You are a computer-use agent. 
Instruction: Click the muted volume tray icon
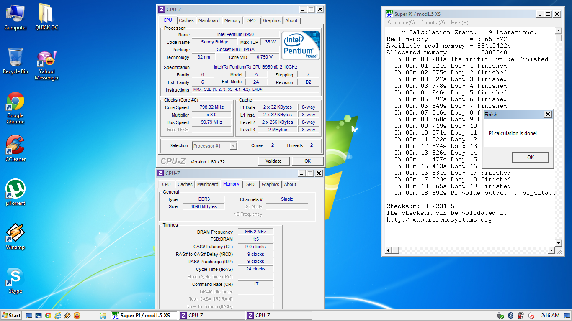click(531, 316)
